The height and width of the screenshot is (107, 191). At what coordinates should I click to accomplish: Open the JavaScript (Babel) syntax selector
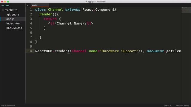(182, 105)
